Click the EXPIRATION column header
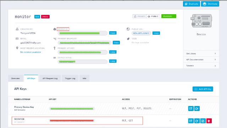Screen dimensions: 227x128 (175, 99)
